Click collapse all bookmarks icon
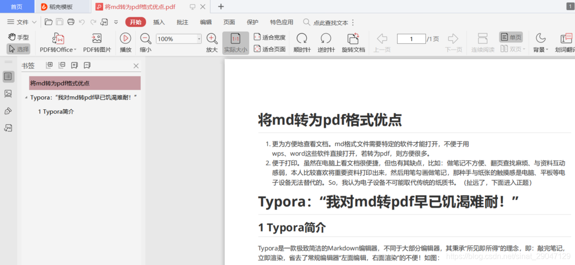Viewport: 575px width, 265px height. tap(62, 65)
